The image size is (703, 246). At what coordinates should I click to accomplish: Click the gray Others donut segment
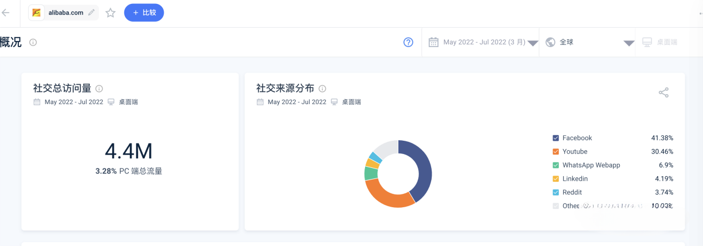point(387,148)
